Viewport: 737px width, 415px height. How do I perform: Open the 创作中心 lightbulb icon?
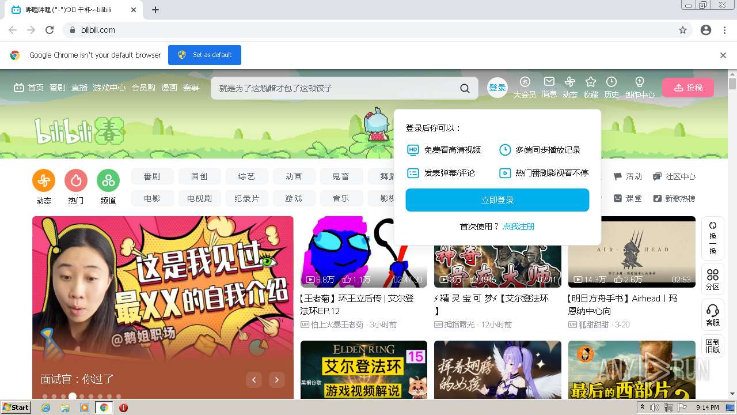tap(639, 82)
